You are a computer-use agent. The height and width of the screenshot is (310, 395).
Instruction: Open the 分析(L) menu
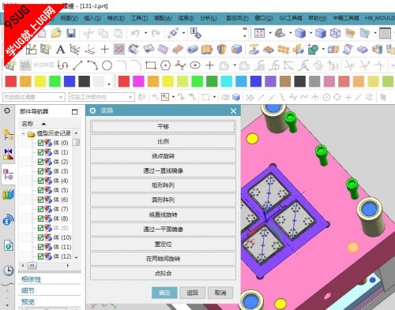(209, 18)
